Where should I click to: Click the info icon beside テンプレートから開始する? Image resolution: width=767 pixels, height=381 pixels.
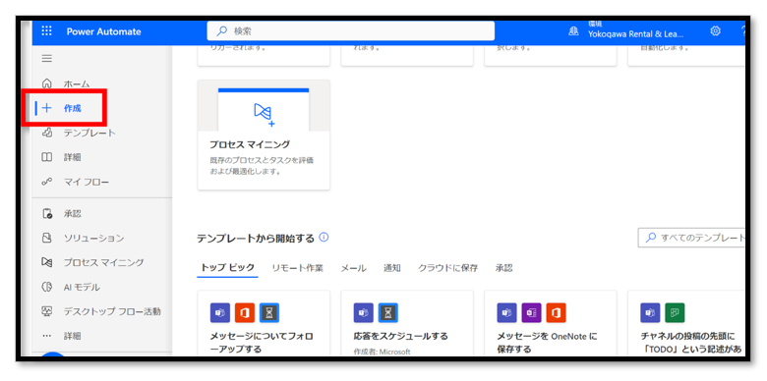[x=324, y=238]
